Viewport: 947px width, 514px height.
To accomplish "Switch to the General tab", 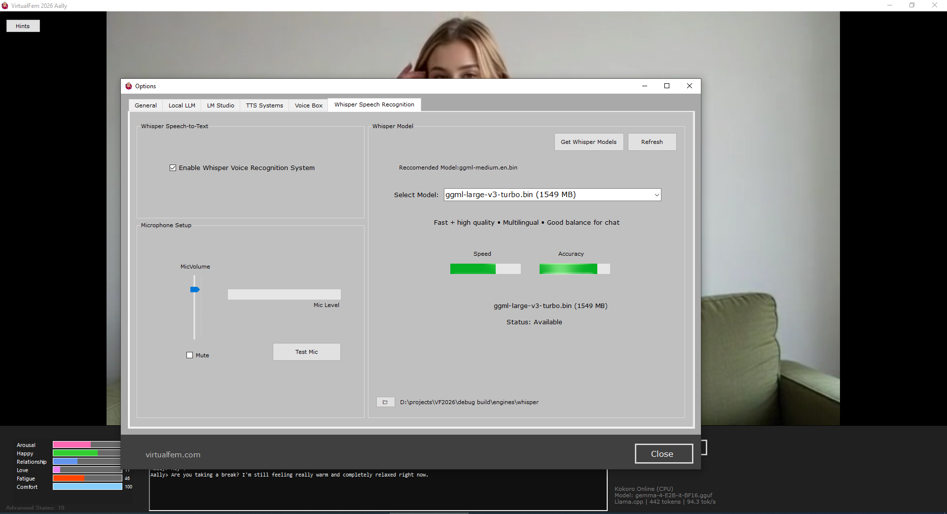I will pos(146,105).
